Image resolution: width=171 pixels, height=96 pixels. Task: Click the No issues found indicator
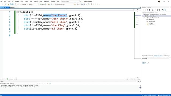click(12, 79)
